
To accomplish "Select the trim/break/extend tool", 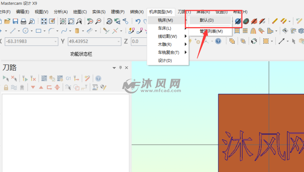I will click(106, 31).
